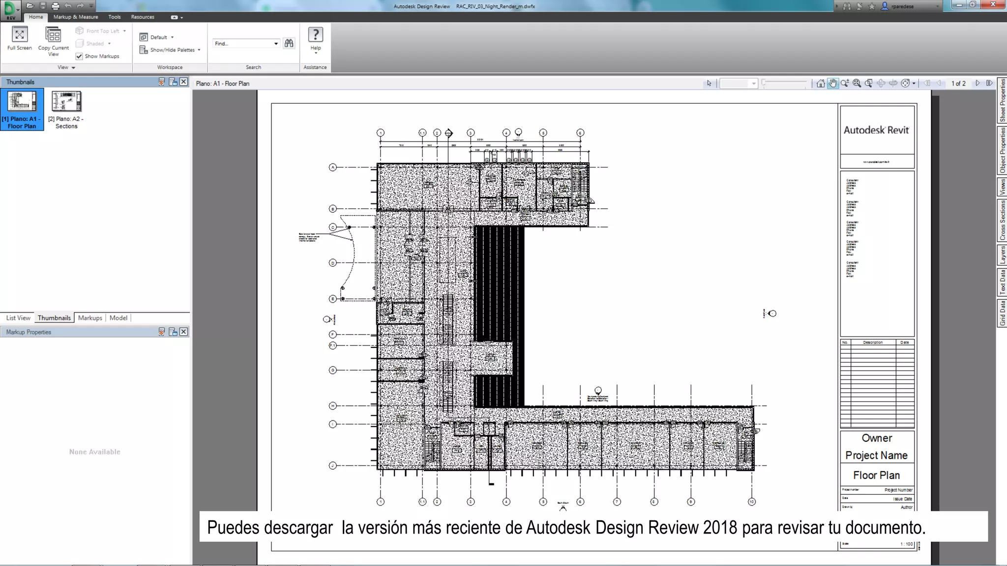Open the Cross Sections side tab
1007x566 pixels.
pyautogui.click(x=1002, y=220)
